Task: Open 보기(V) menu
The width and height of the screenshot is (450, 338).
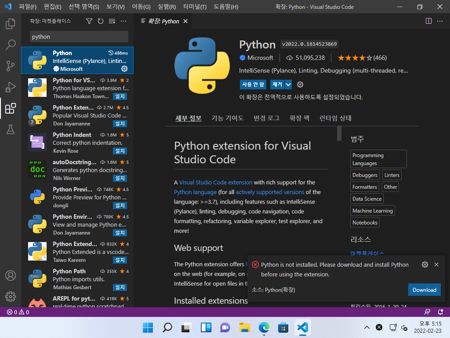Action: 116,7
